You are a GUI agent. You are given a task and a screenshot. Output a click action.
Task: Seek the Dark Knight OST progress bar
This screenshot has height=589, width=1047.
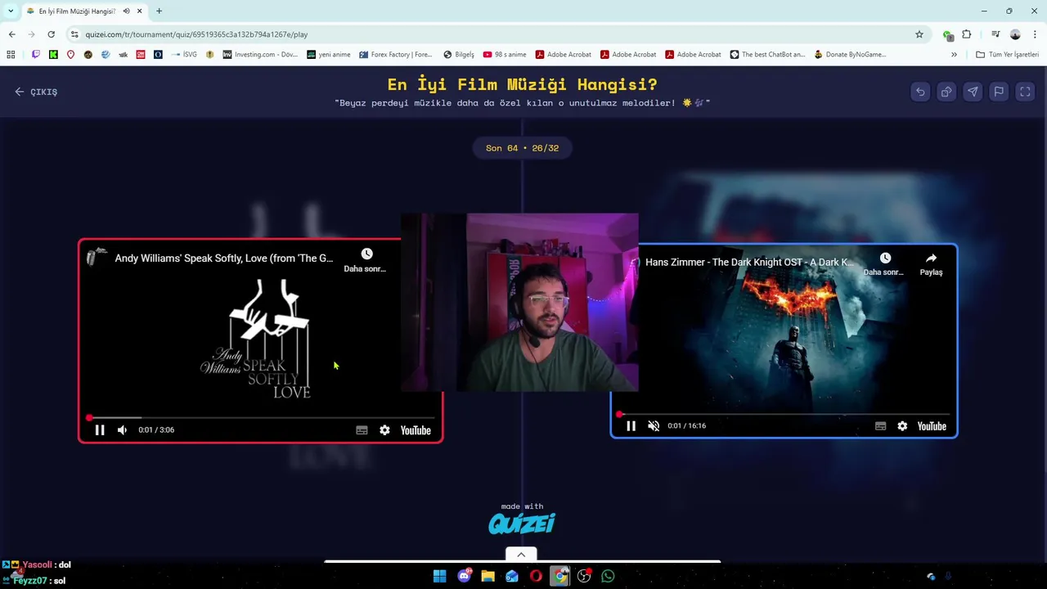point(784,414)
